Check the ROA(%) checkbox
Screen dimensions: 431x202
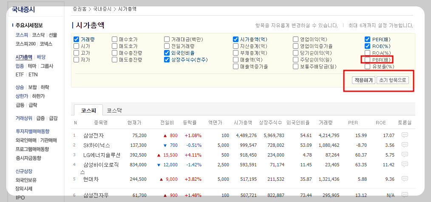[x=368, y=53]
